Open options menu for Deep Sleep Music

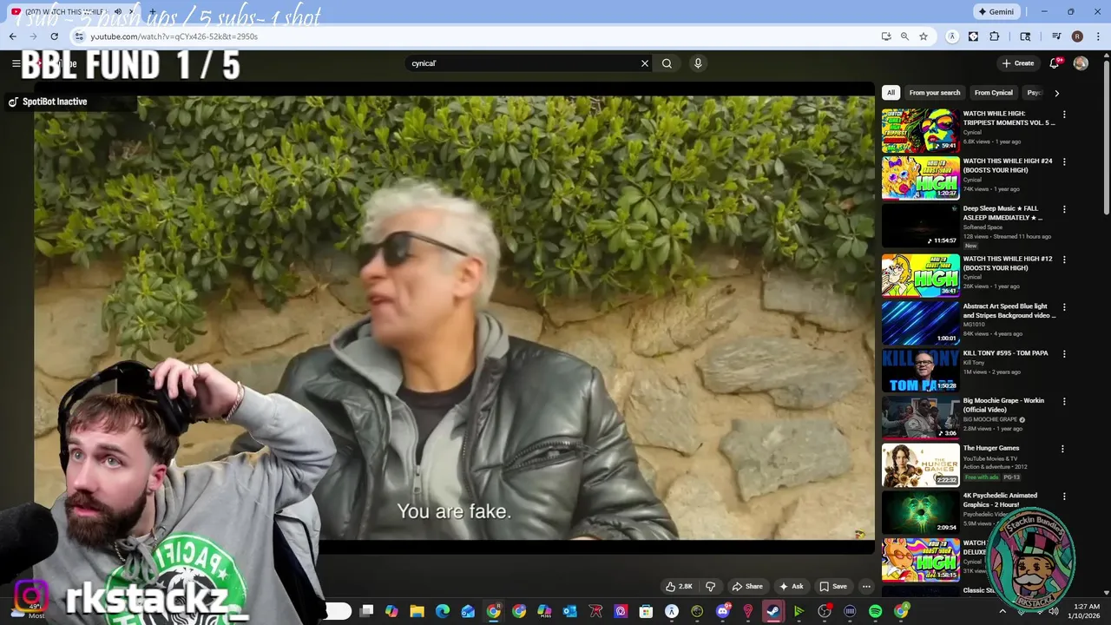tap(1064, 209)
